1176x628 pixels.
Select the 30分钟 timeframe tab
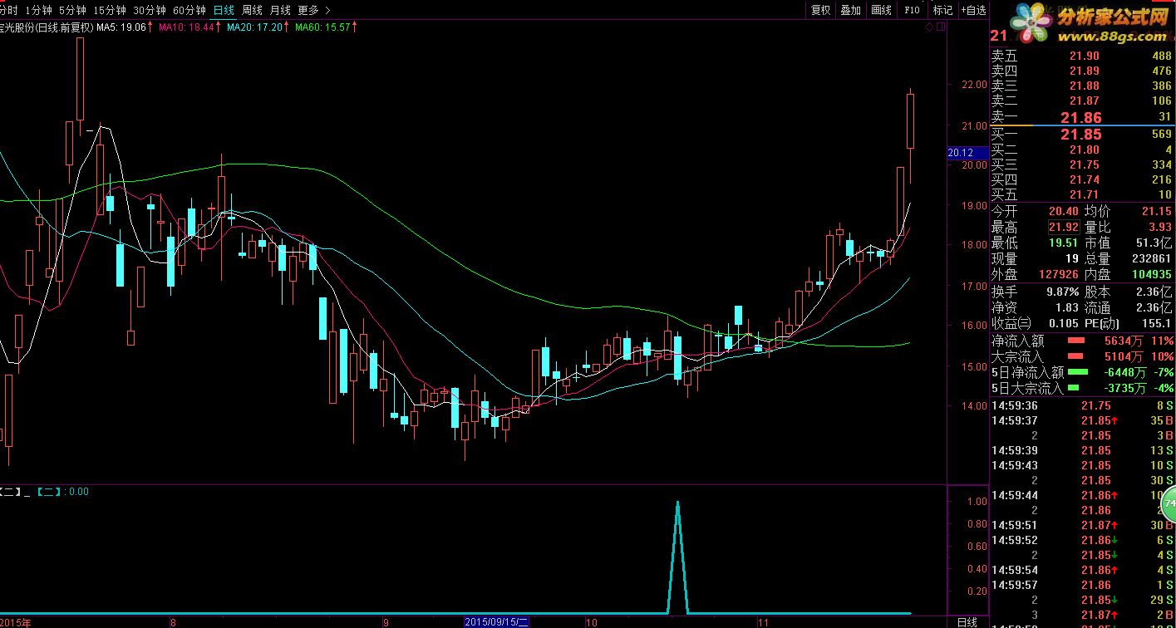click(149, 10)
